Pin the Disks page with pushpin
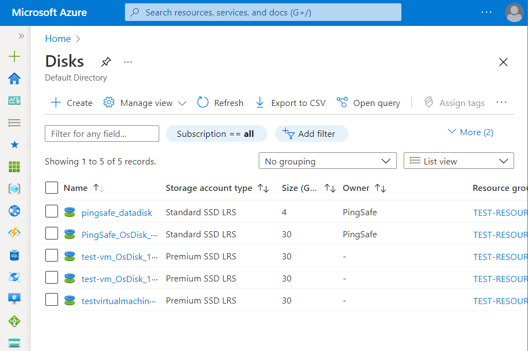The image size is (528, 351). point(106,62)
